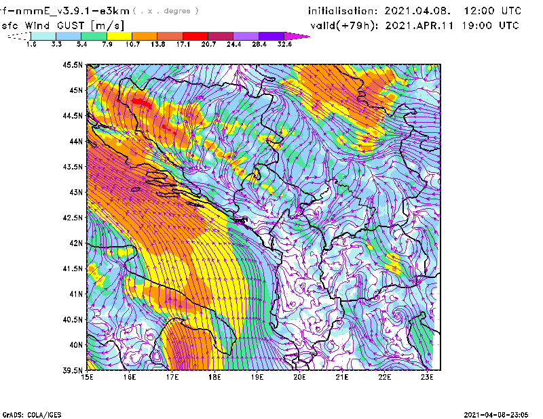Click the 39.5N latitude label

[x=73, y=371]
